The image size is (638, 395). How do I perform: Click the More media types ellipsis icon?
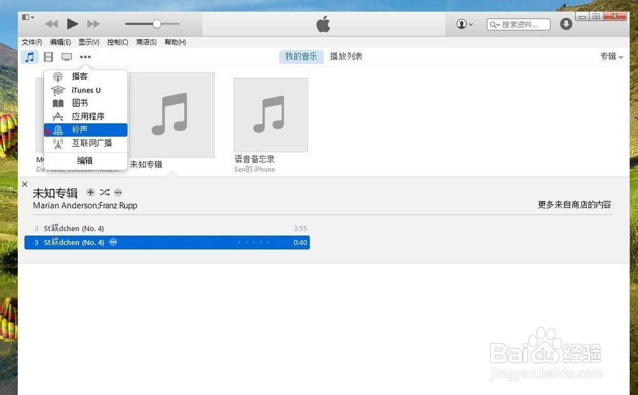[x=85, y=57]
